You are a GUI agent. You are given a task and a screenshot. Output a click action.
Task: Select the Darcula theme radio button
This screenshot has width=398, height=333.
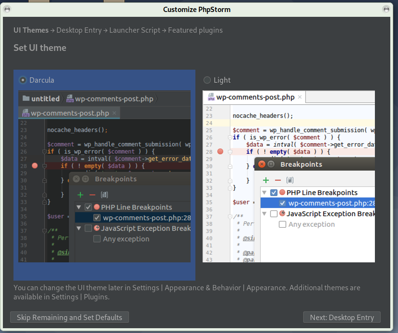(23, 80)
